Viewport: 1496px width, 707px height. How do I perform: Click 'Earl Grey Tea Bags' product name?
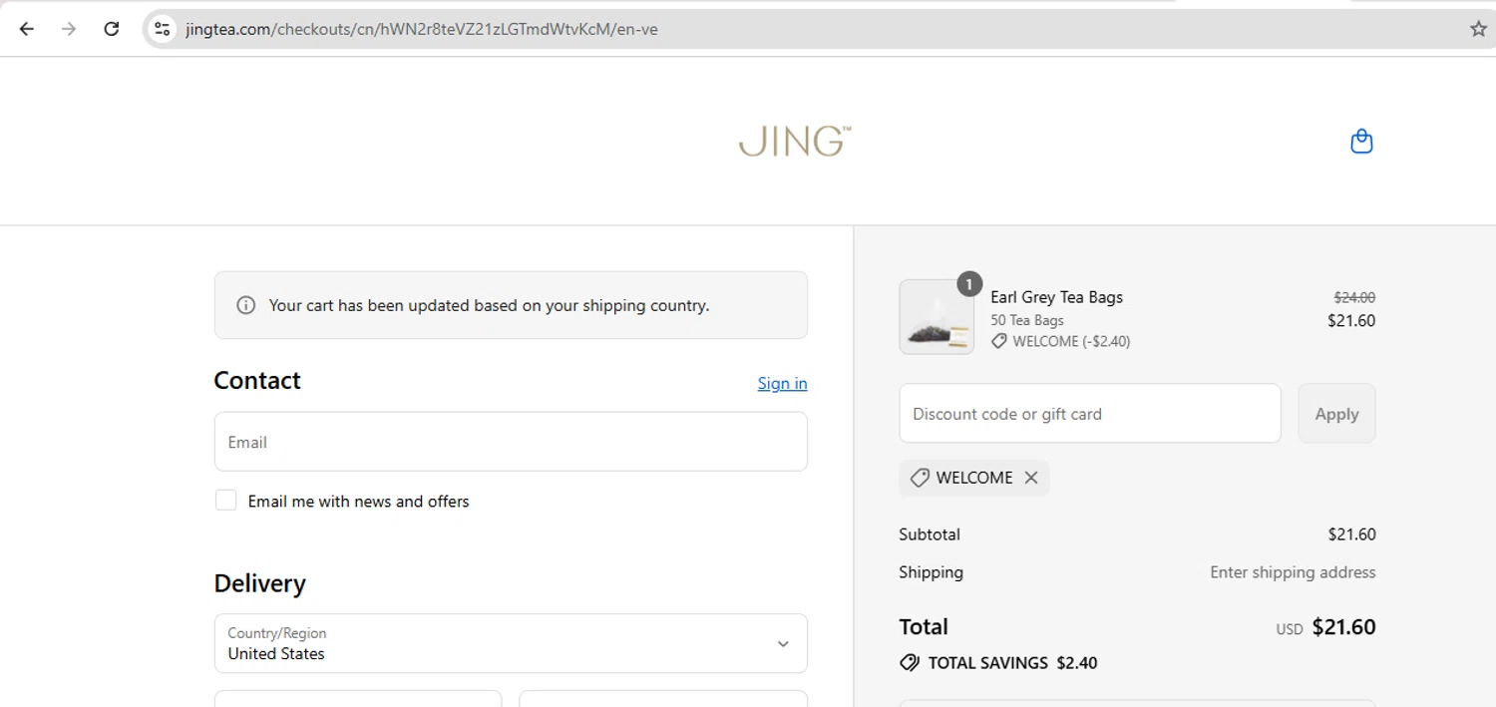pyautogui.click(x=1056, y=297)
